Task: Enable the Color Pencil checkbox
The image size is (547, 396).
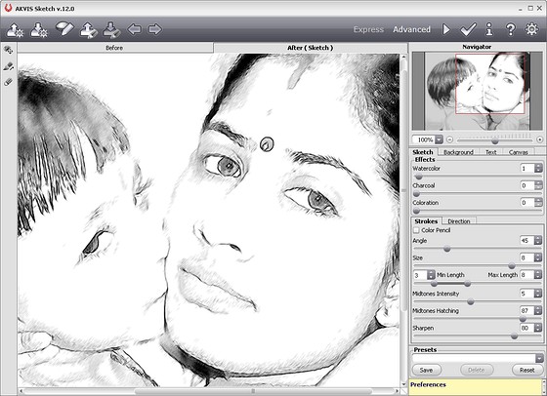Action: [416, 230]
